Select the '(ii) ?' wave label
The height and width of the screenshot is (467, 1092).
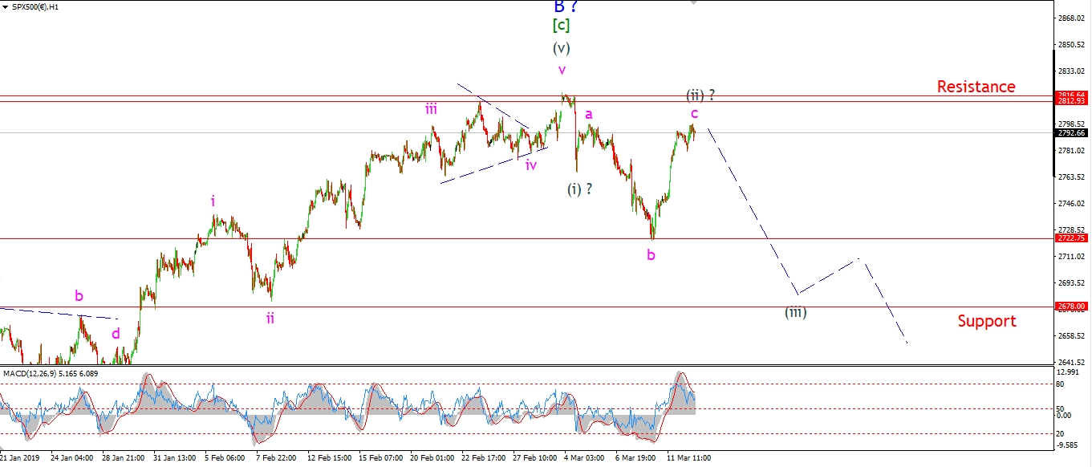point(700,95)
